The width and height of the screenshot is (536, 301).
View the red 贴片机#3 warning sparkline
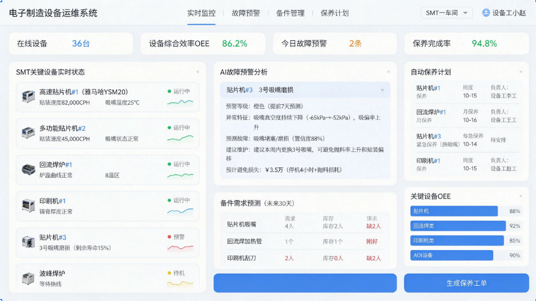[180, 248]
